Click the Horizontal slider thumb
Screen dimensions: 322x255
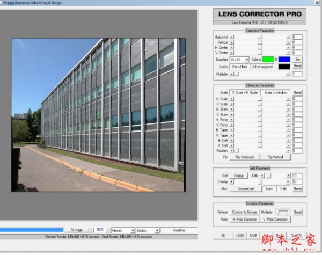click(260, 37)
